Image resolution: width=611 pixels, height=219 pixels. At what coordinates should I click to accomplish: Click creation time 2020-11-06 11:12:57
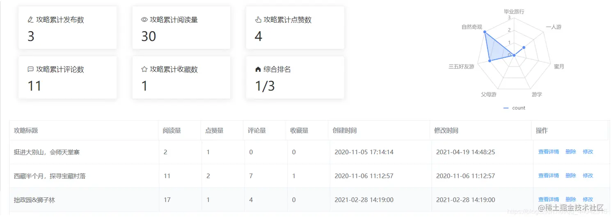(364, 176)
